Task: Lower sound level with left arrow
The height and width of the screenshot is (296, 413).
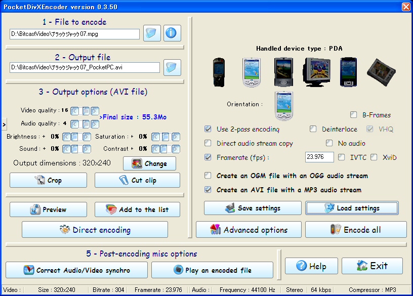Action: click(66, 149)
